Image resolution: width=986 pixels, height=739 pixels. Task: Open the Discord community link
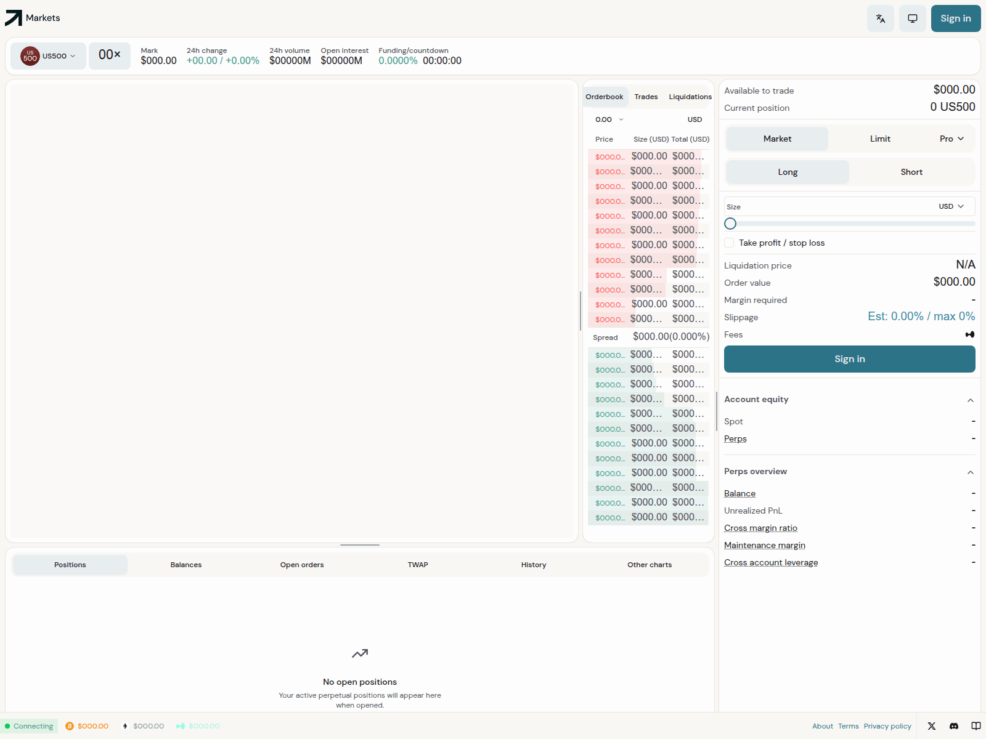(953, 726)
